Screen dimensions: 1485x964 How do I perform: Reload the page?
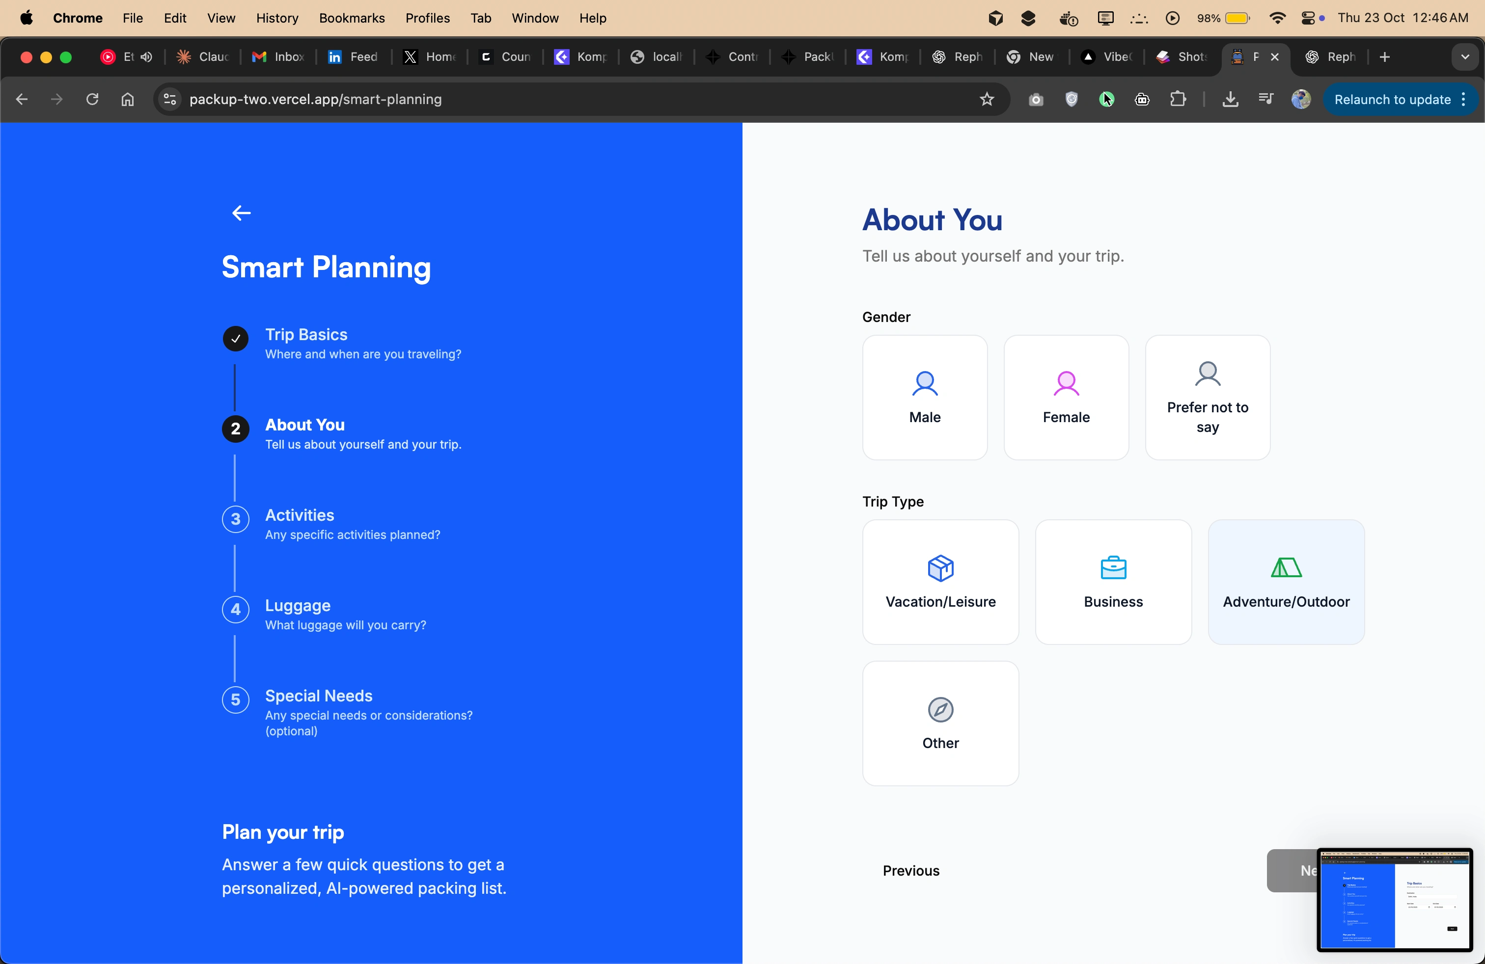[92, 99]
